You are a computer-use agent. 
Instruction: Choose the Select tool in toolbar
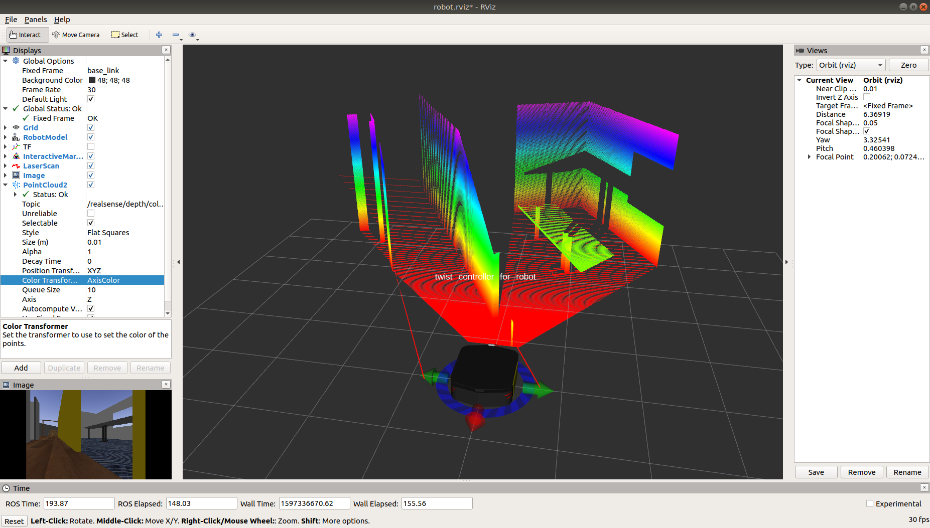coord(125,35)
